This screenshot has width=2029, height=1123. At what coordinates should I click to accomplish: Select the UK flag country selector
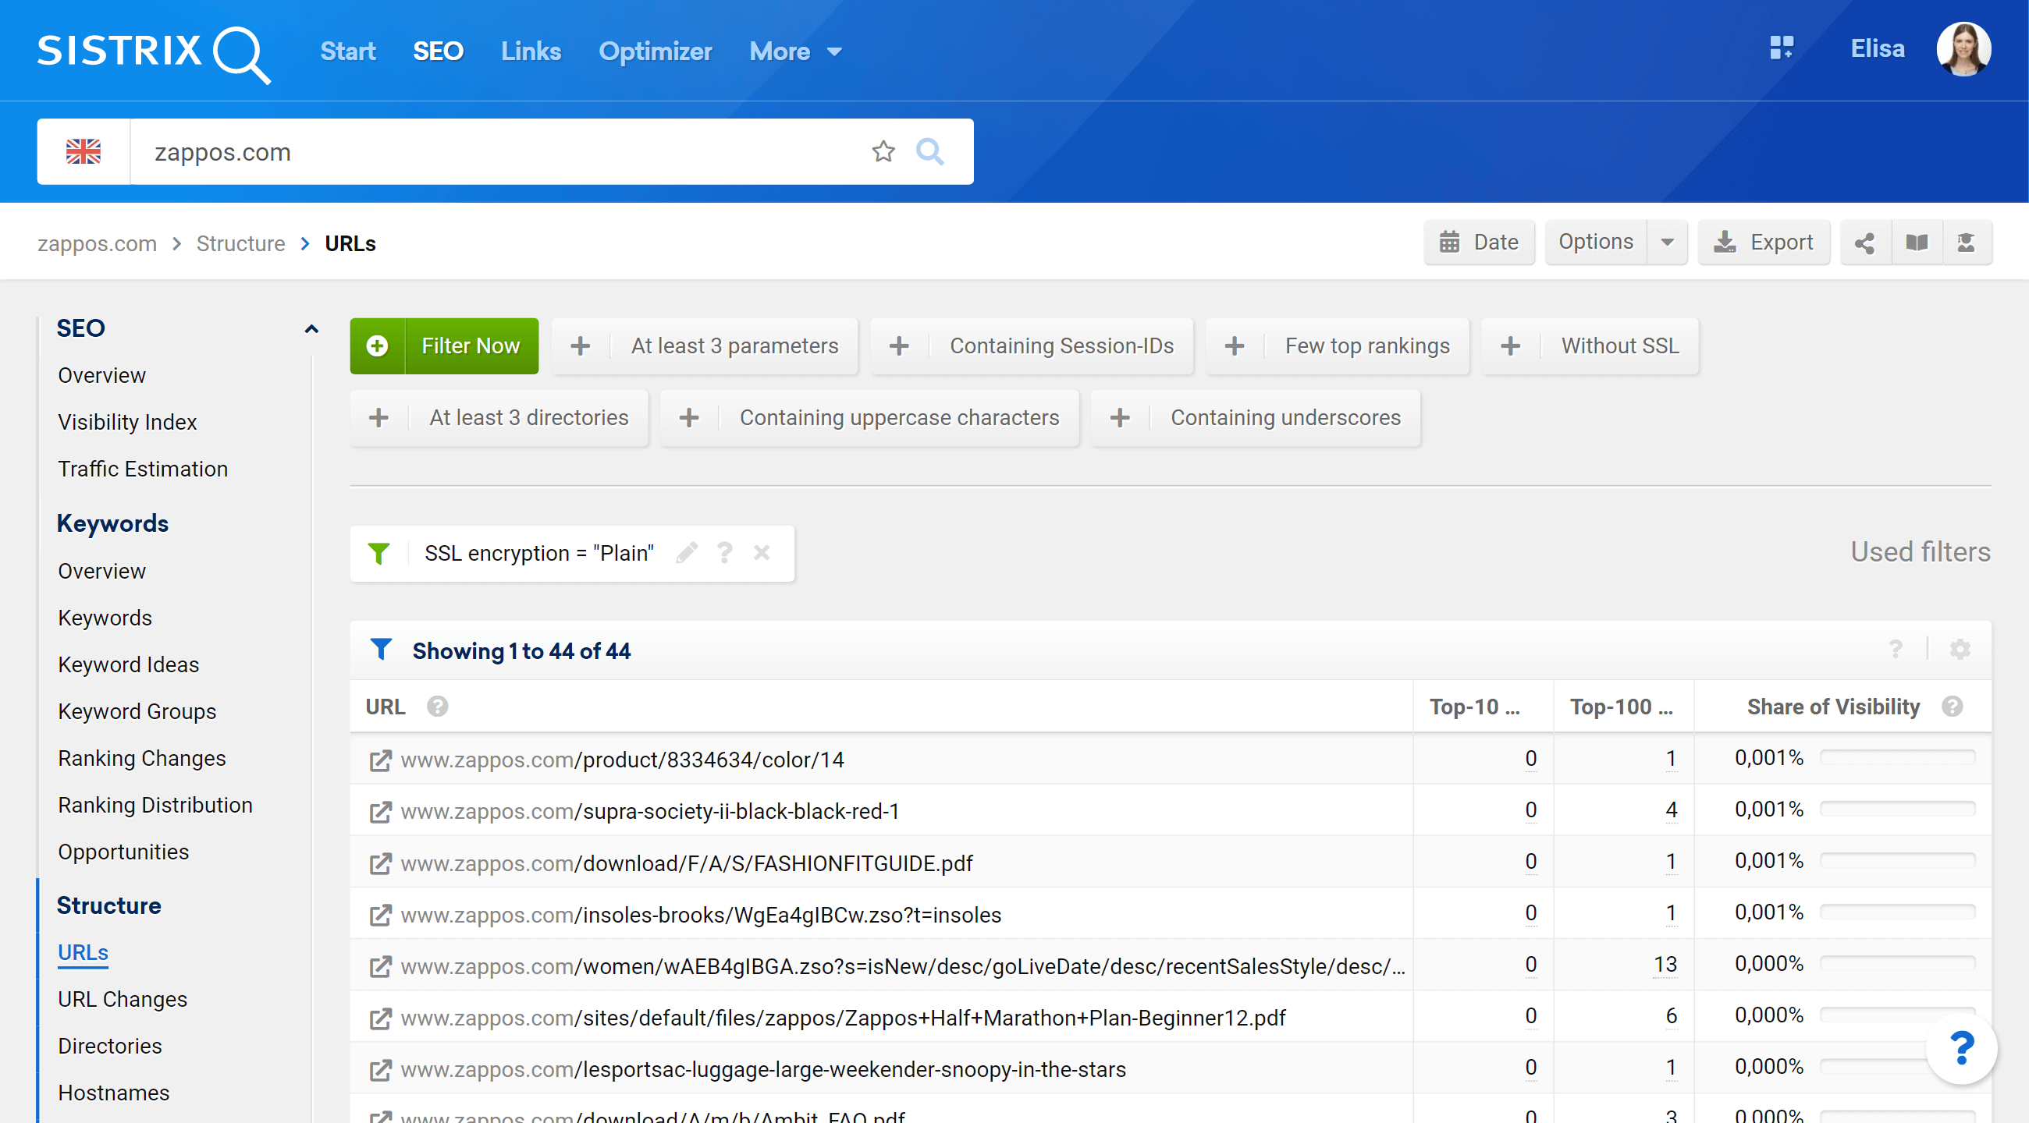click(84, 151)
